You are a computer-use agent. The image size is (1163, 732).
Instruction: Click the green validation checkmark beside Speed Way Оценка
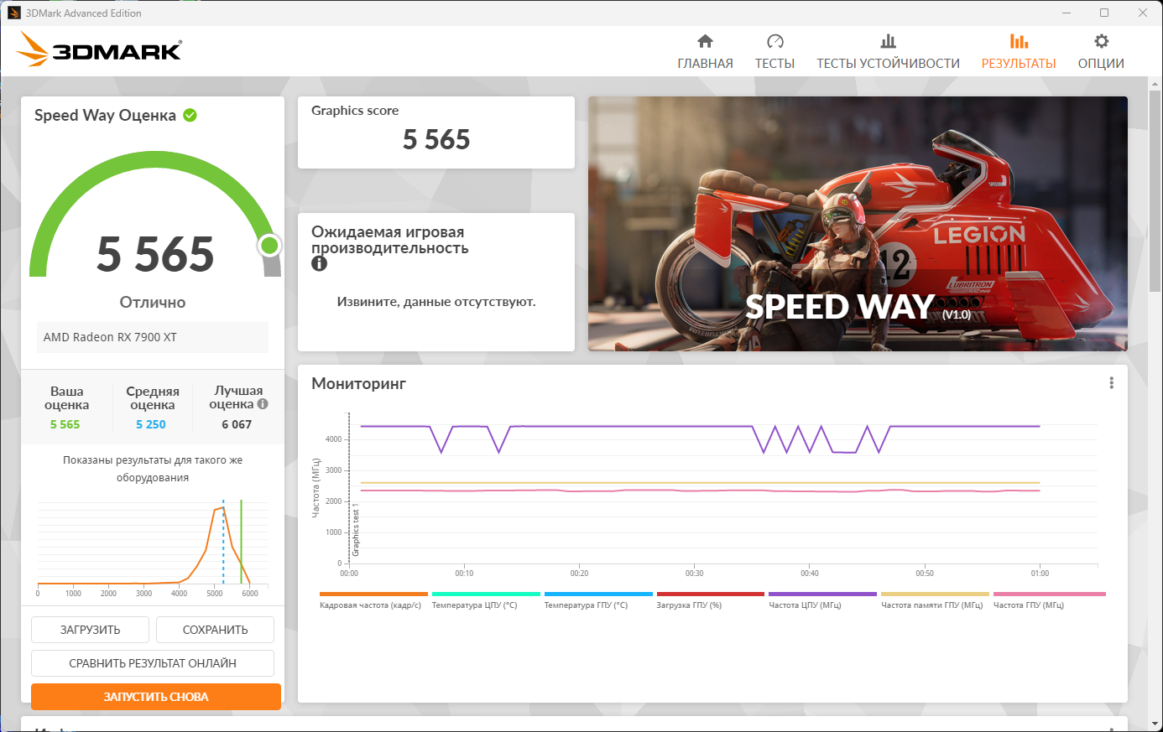(x=190, y=116)
